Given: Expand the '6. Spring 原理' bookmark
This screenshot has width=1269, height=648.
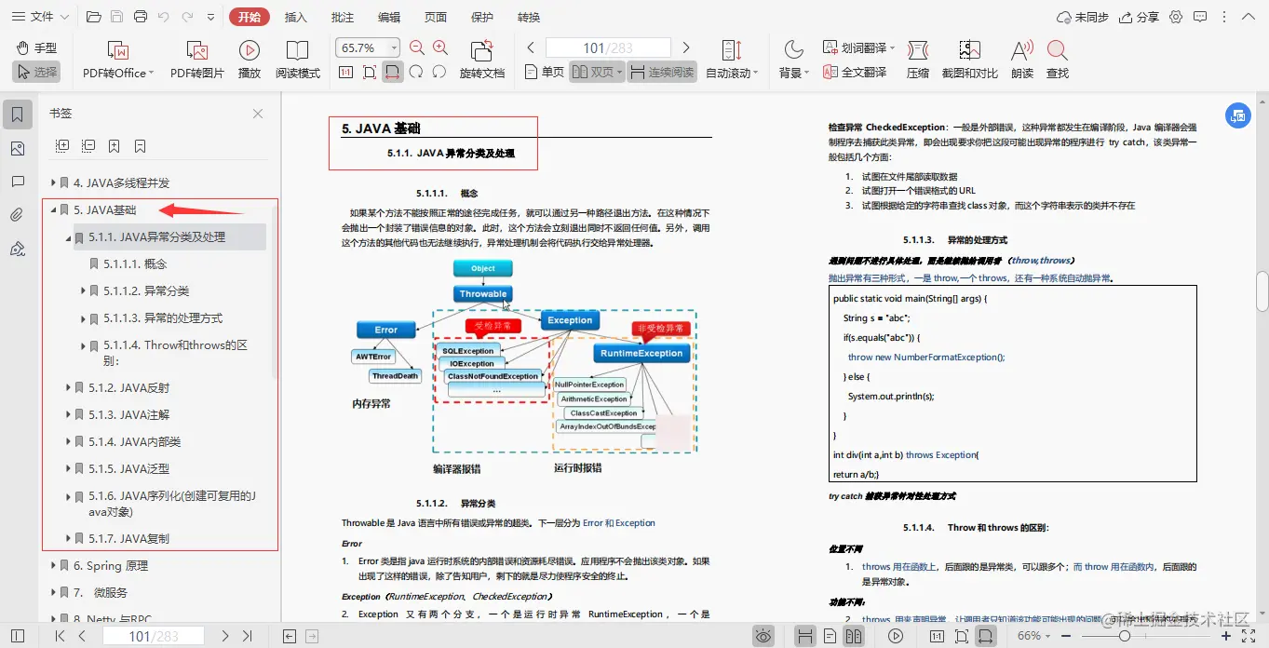Looking at the screenshot, I should click(x=54, y=565).
